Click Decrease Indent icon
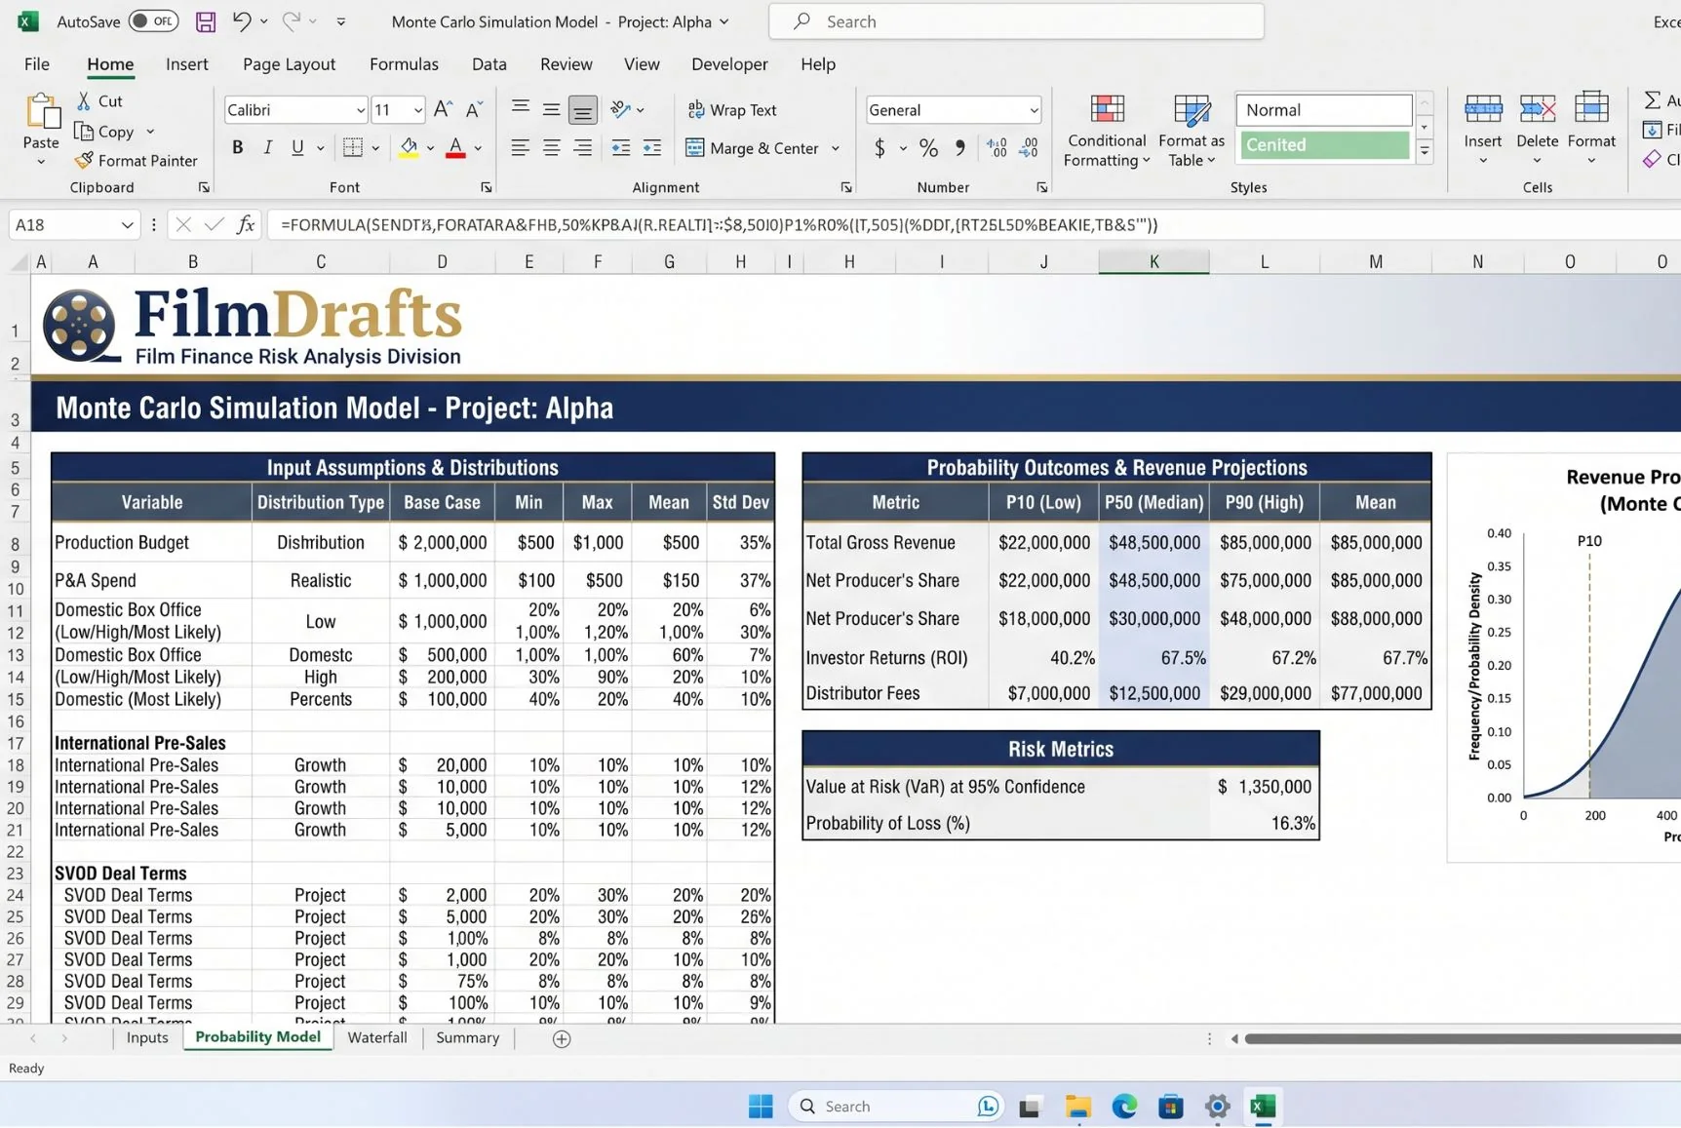Viewport: 1681px width, 1128px height. click(x=620, y=147)
